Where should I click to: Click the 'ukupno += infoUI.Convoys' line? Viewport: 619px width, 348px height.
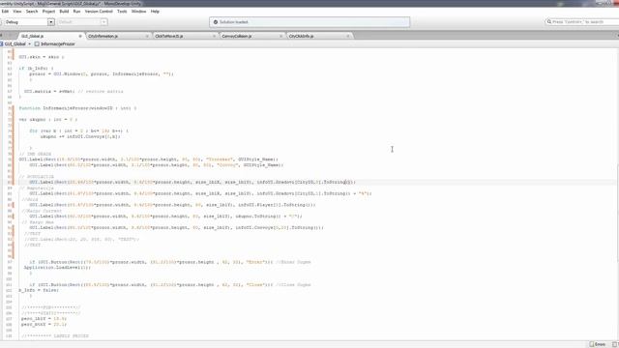pos(80,136)
